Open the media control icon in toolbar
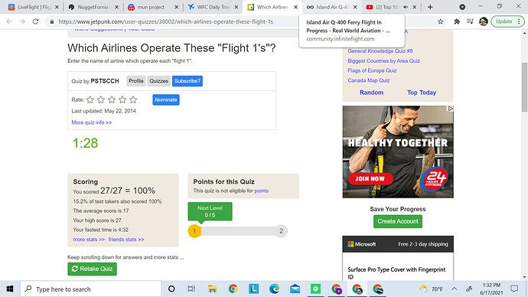The image size is (528, 297). pos(470,21)
